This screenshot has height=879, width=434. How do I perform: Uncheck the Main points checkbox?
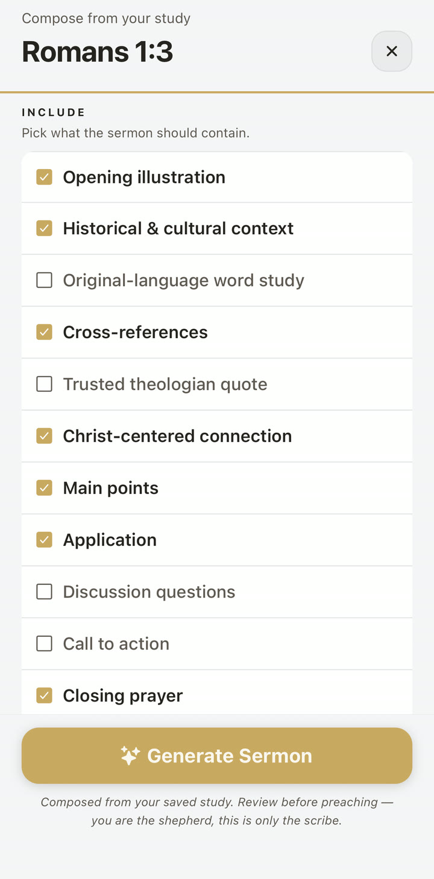[44, 488]
